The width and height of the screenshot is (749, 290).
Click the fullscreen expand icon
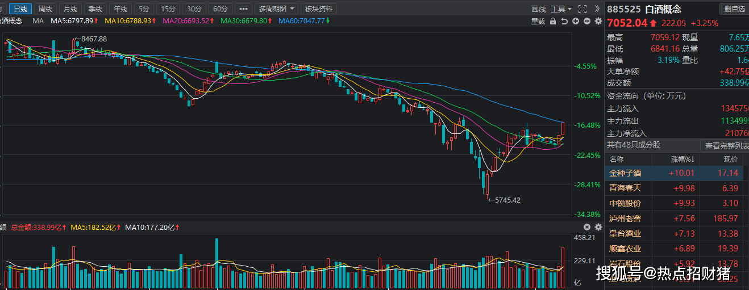(x=582, y=9)
